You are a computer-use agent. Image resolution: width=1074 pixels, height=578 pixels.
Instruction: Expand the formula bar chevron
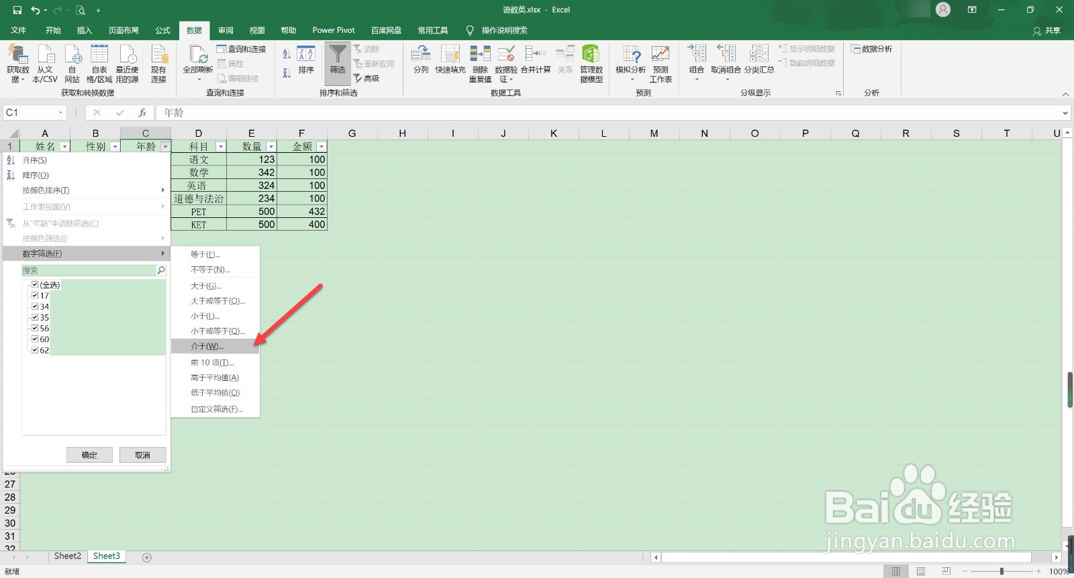[1065, 113]
